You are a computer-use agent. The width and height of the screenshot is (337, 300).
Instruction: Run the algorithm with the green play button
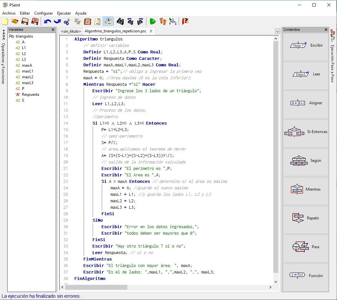click(x=153, y=21)
